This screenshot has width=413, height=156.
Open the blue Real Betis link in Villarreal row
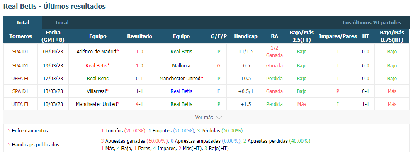[181, 91]
